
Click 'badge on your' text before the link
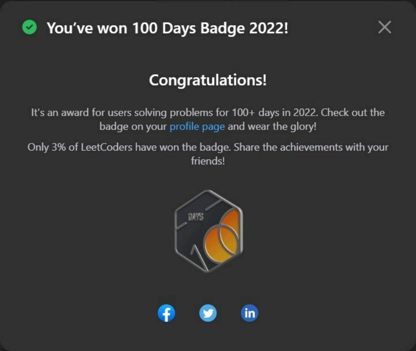(x=133, y=127)
